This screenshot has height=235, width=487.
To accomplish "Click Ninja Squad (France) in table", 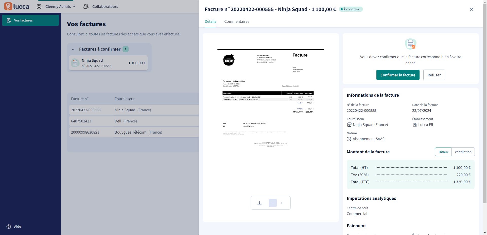I will (133, 110).
